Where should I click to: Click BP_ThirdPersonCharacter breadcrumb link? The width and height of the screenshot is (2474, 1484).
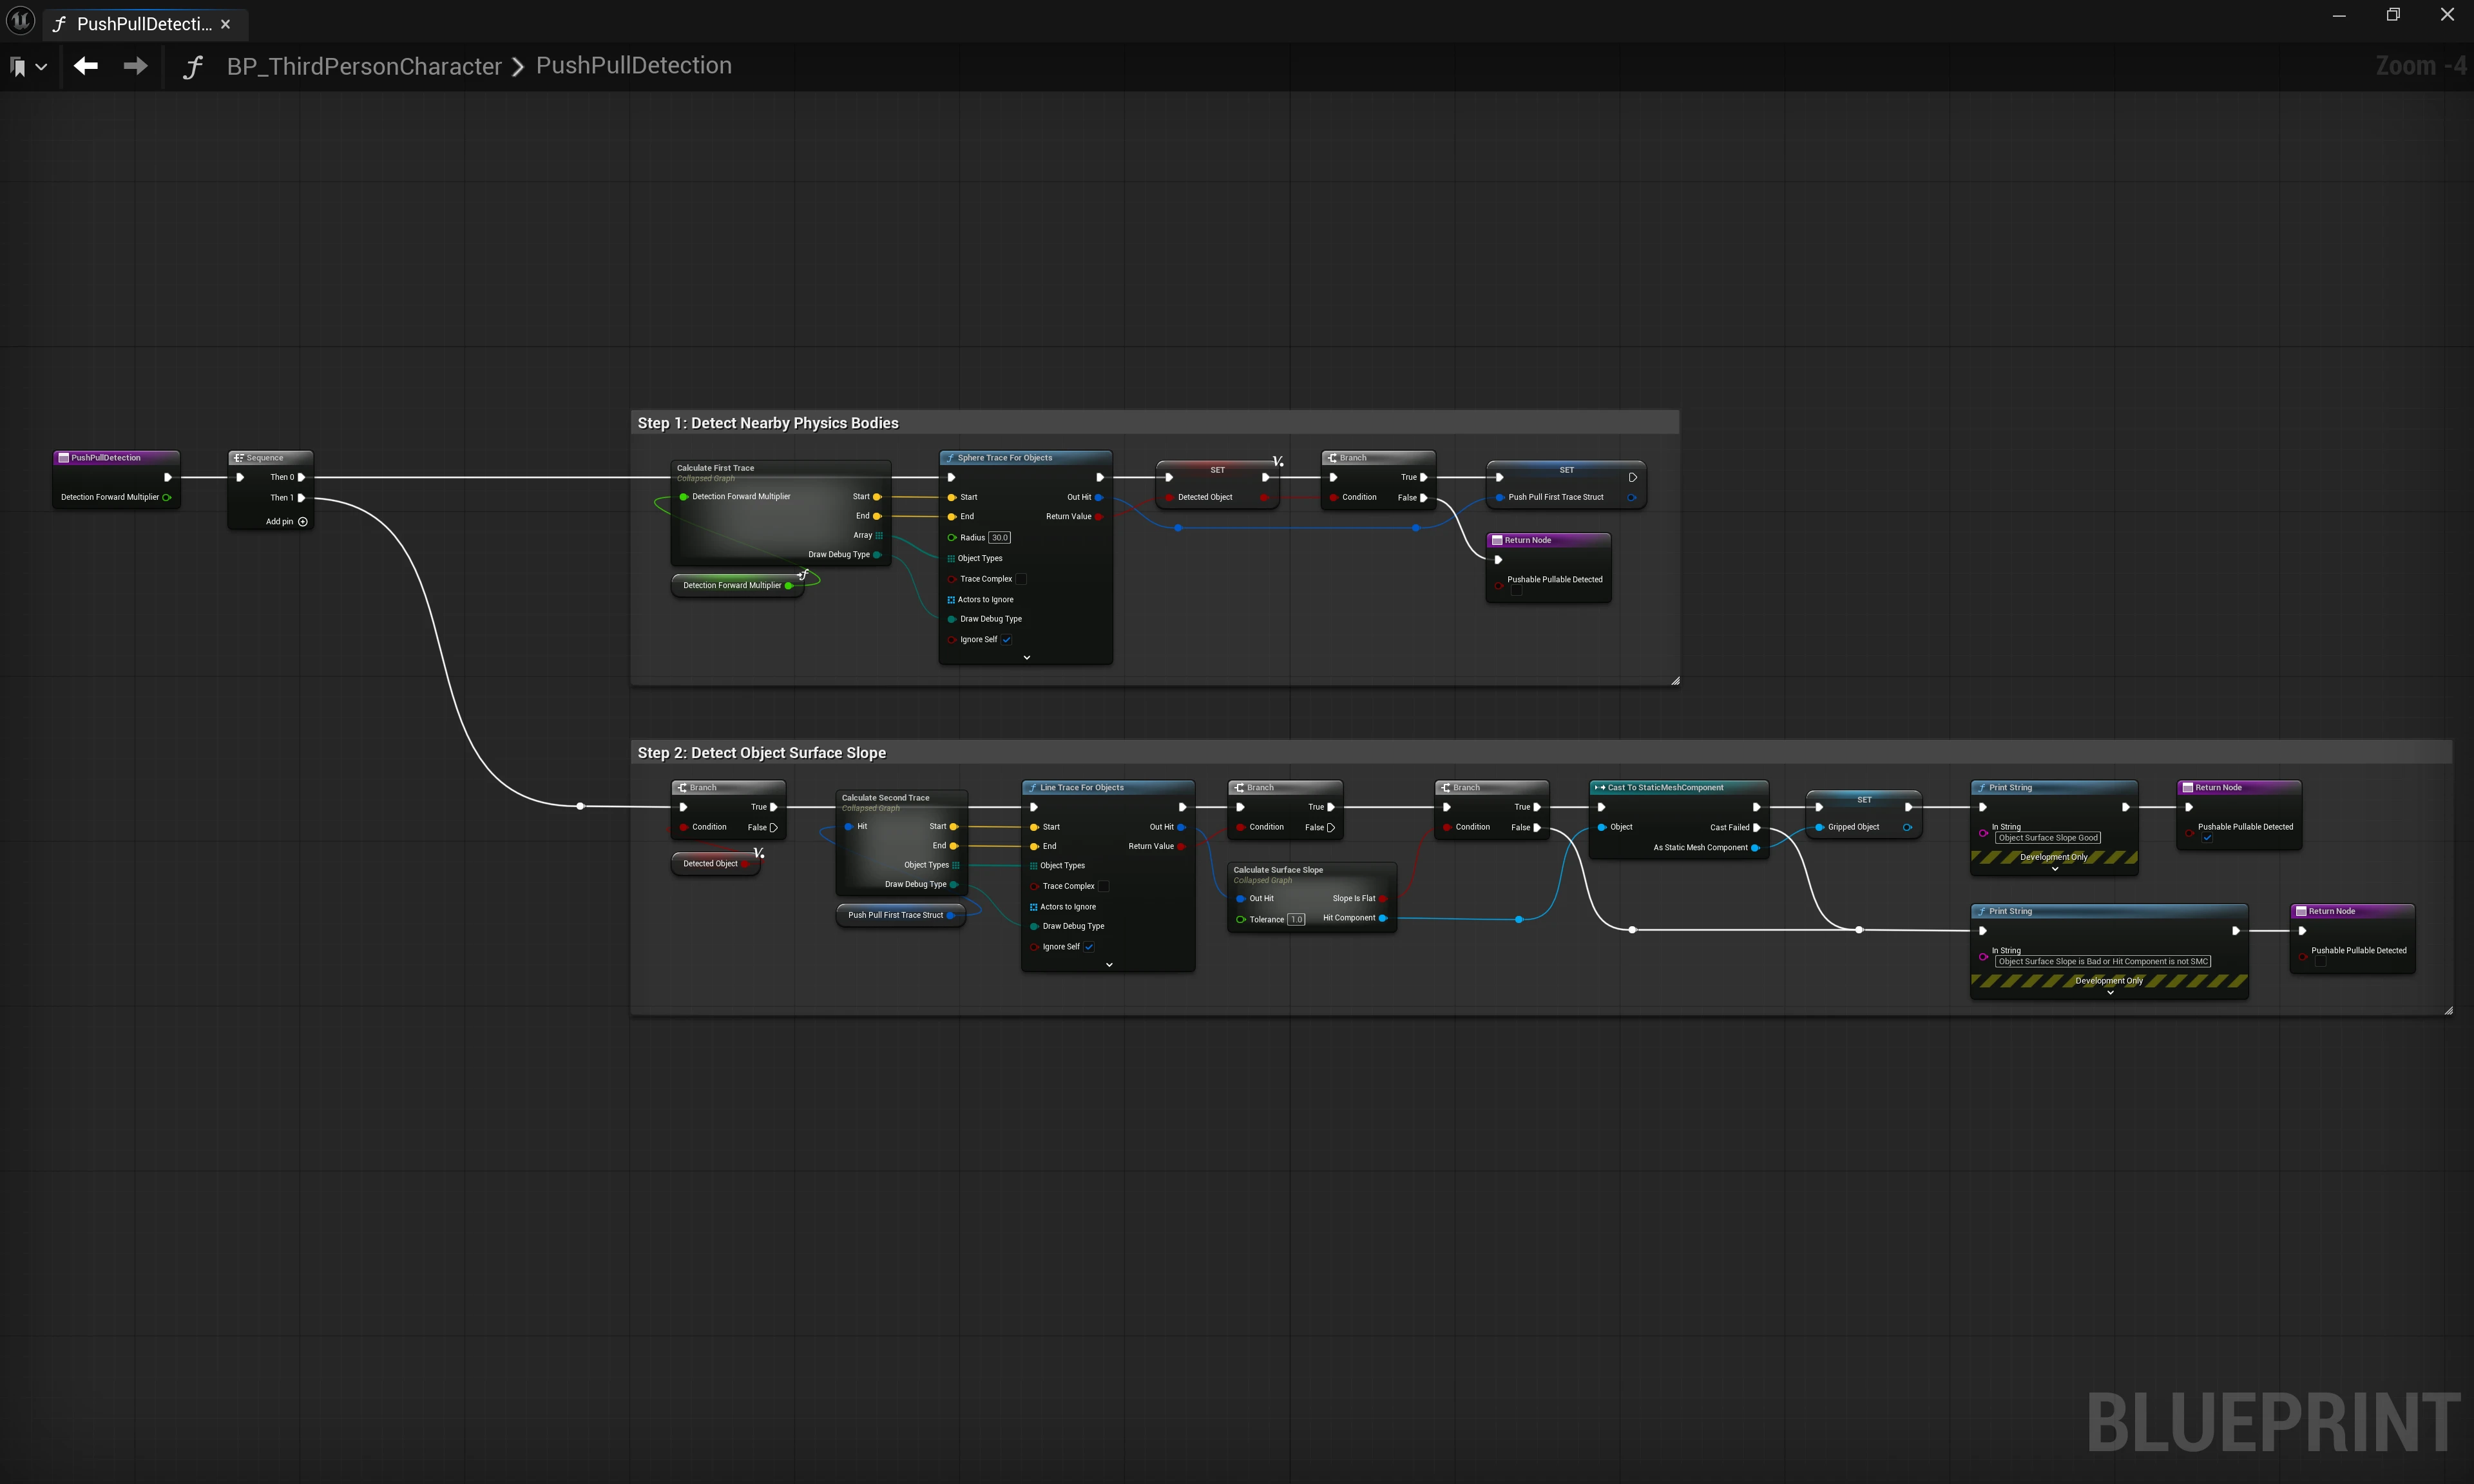[x=364, y=66]
